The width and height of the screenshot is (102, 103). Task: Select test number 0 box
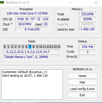[x=5, y=47]
